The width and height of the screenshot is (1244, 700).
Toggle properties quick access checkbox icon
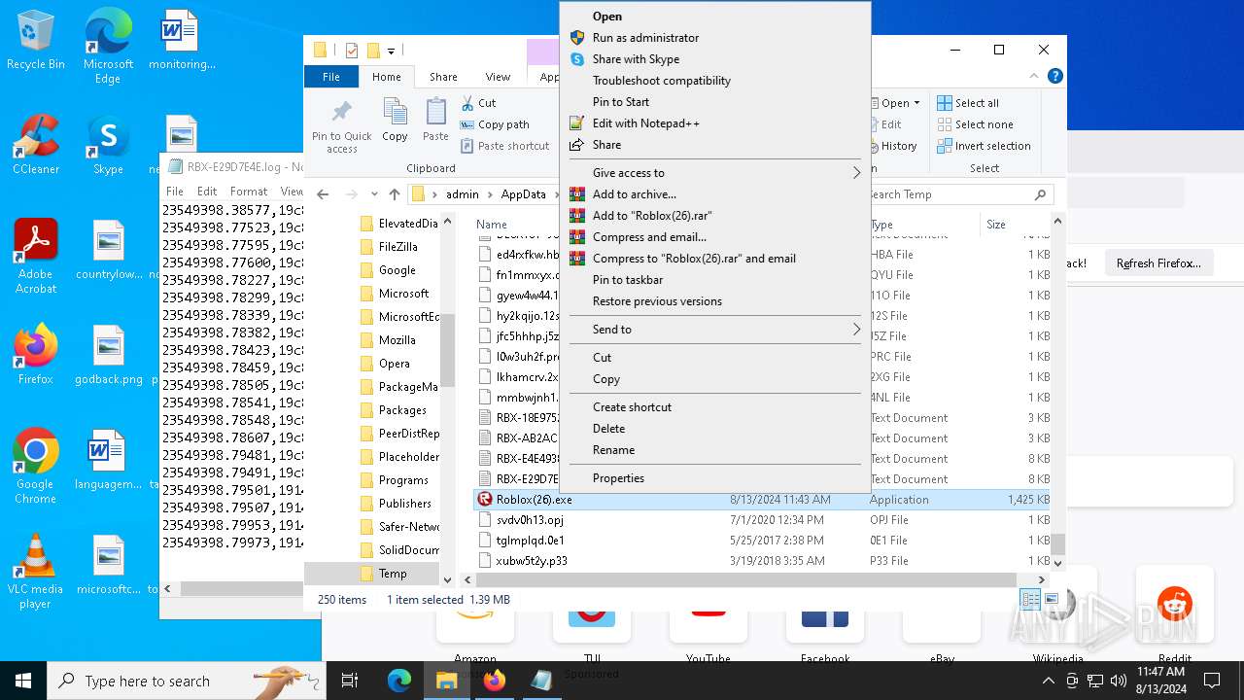click(x=352, y=51)
